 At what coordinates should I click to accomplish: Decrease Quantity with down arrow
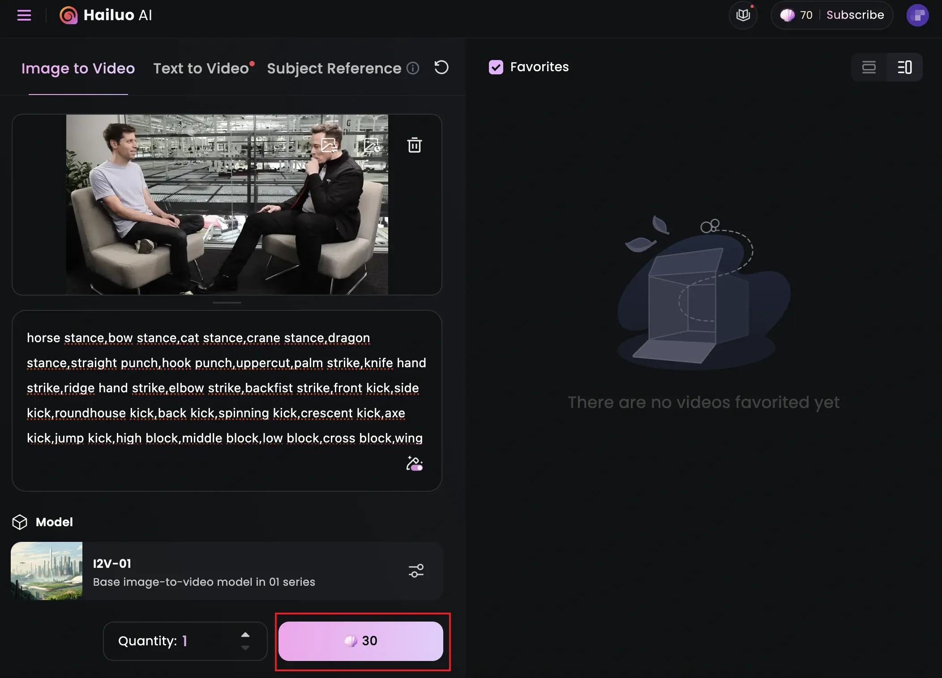245,648
